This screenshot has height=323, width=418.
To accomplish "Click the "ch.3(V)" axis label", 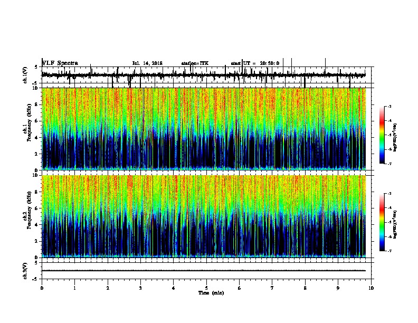I will (25, 271).
